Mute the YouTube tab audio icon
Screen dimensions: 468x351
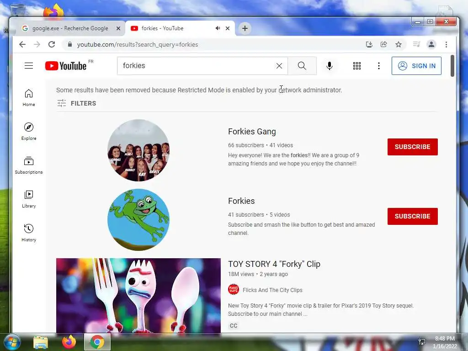(218, 28)
